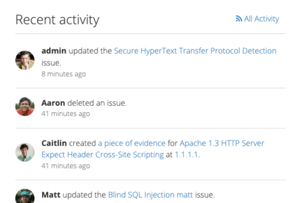Click the Matt username text
Screen dimensions: 301x203
click(51, 195)
